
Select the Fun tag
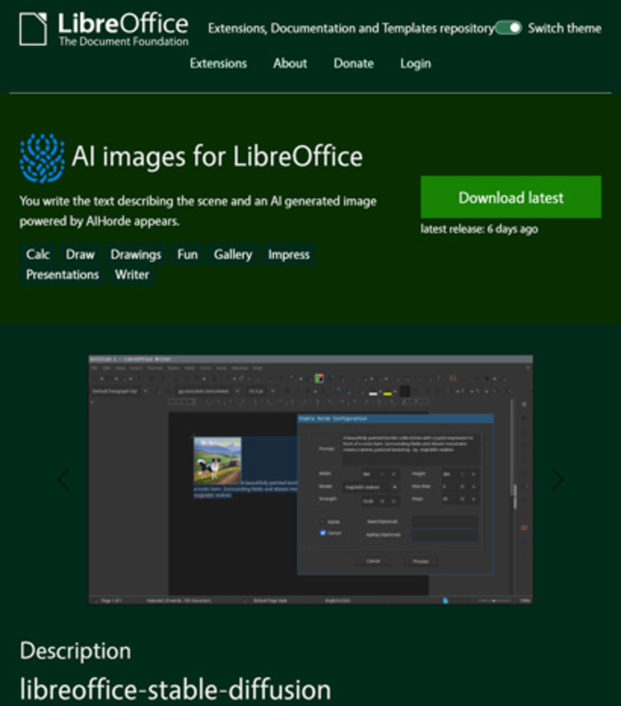point(187,254)
